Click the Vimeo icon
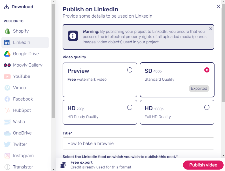Viewport: 225px width, 171px height. pyautogui.click(x=7, y=88)
